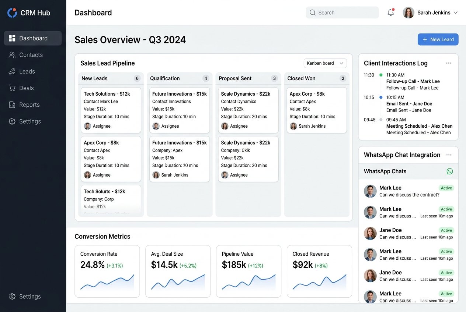Viewport: 466px width, 312px height.
Task: Open Apex Corp - $8k card in Closed Won
Action: click(x=317, y=110)
